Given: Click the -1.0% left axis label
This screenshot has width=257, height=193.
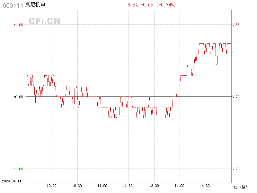Looking at the screenshot, I should coord(18,169).
